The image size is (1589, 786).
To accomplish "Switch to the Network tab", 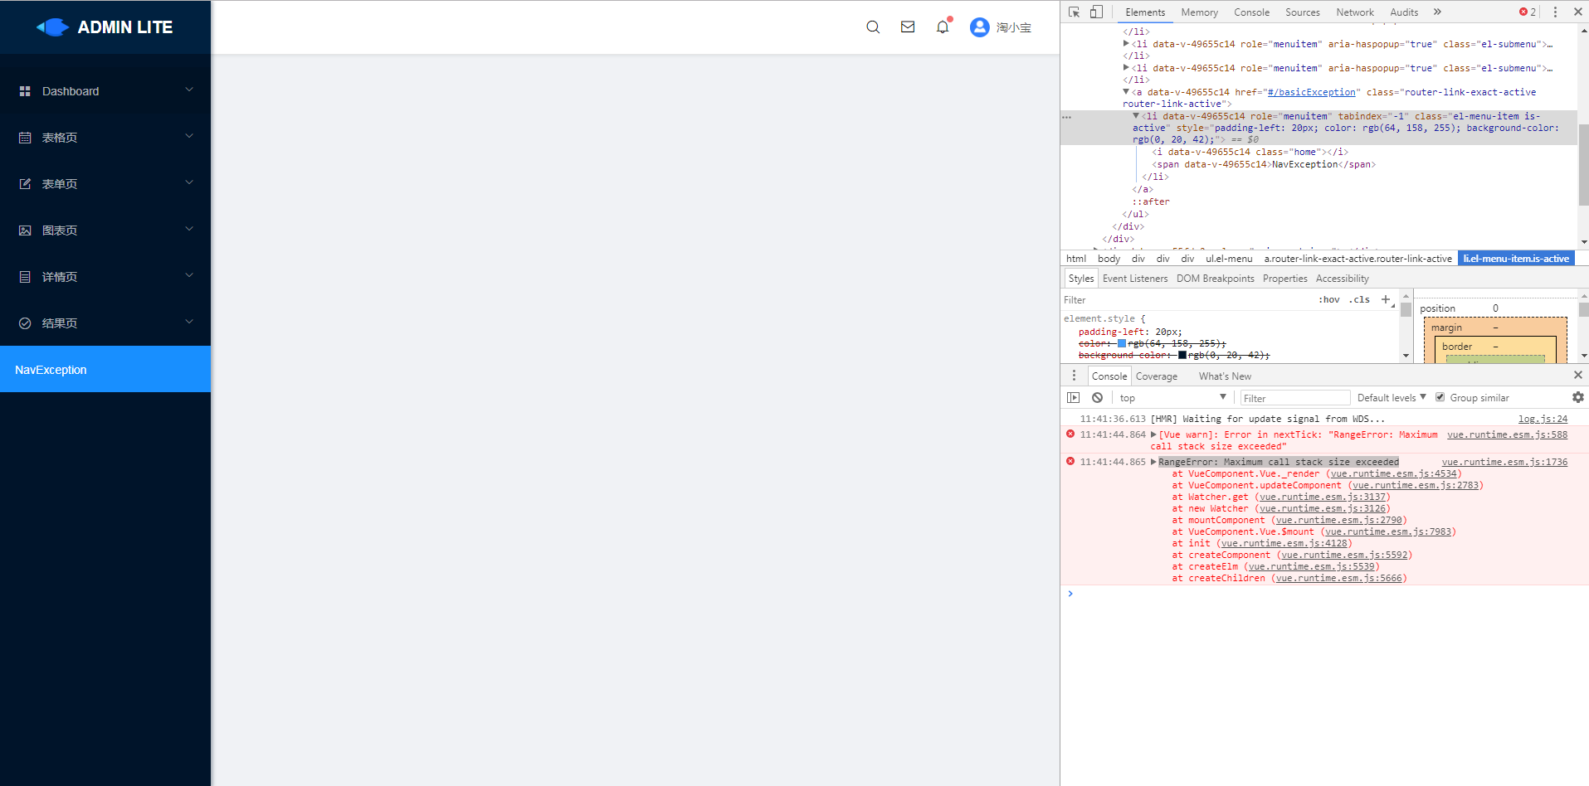I will pos(1354,12).
